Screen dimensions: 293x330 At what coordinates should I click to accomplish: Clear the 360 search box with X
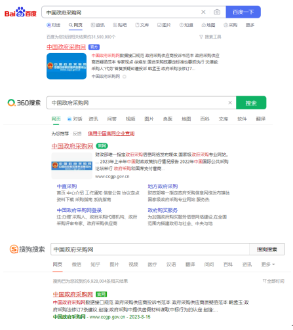point(230,103)
